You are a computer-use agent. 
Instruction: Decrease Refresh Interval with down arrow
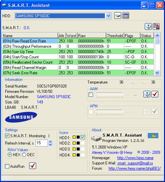(50, 145)
